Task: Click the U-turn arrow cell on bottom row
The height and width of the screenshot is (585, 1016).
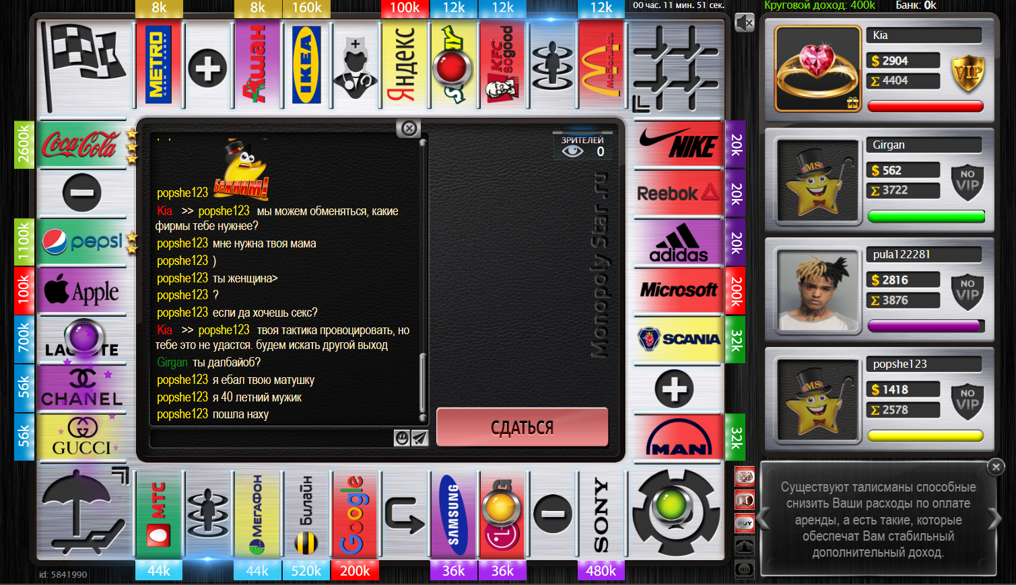Action: [405, 515]
